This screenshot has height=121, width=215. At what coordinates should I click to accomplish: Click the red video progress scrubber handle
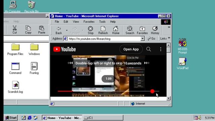click(152, 91)
